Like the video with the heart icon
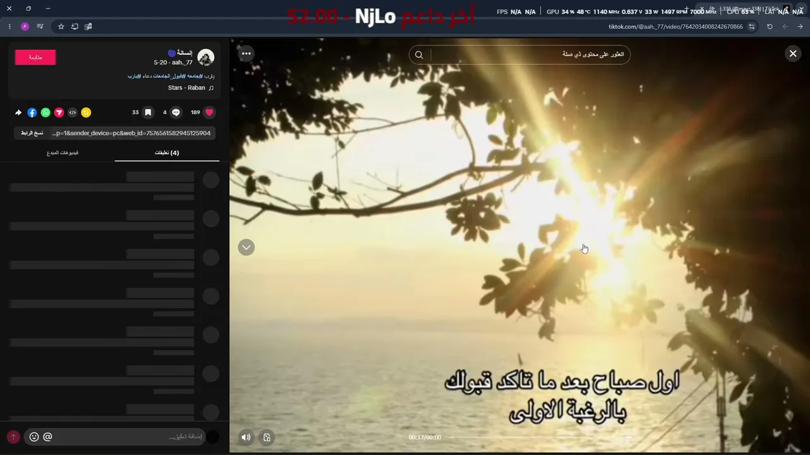This screenshot has height=455, width=810. click(209, 112)
